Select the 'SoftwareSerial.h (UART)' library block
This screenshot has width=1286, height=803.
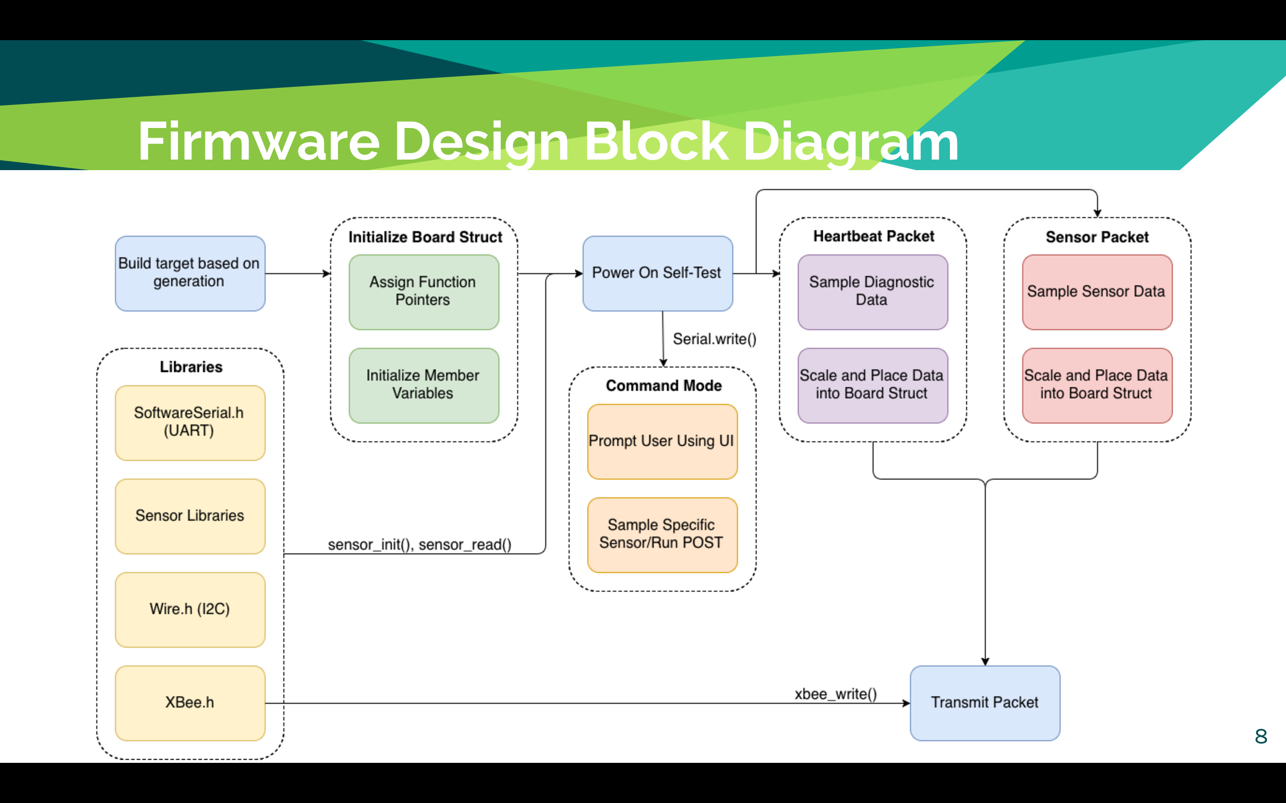190,423
